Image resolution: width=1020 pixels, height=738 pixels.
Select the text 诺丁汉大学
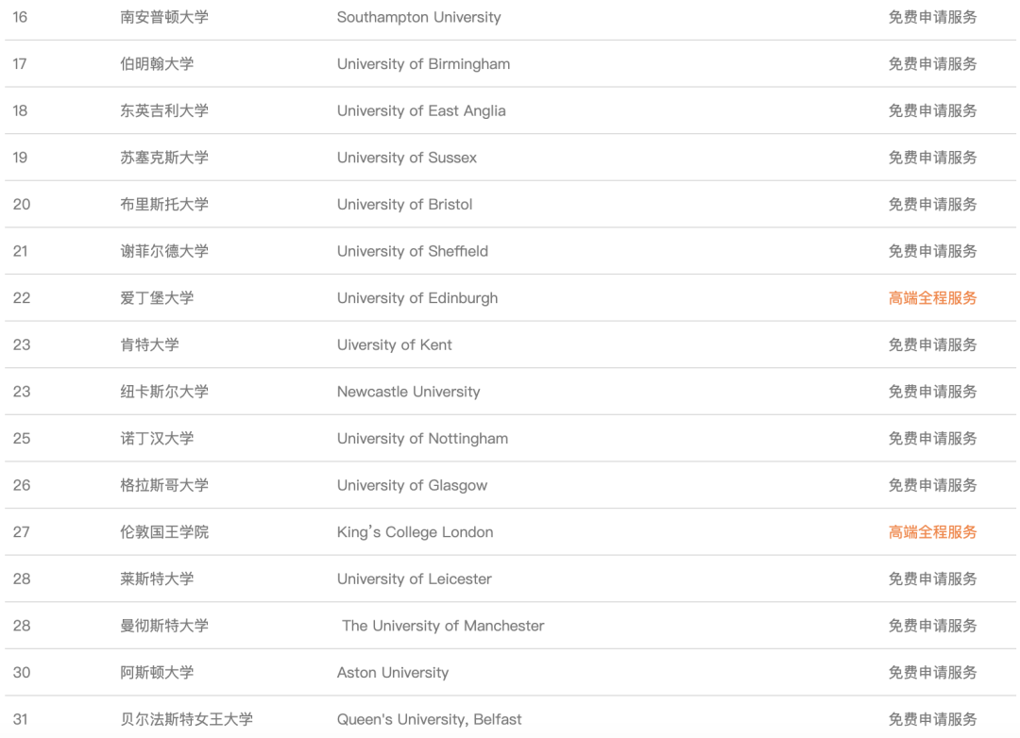pyautogui.click(x=157, y=438)
